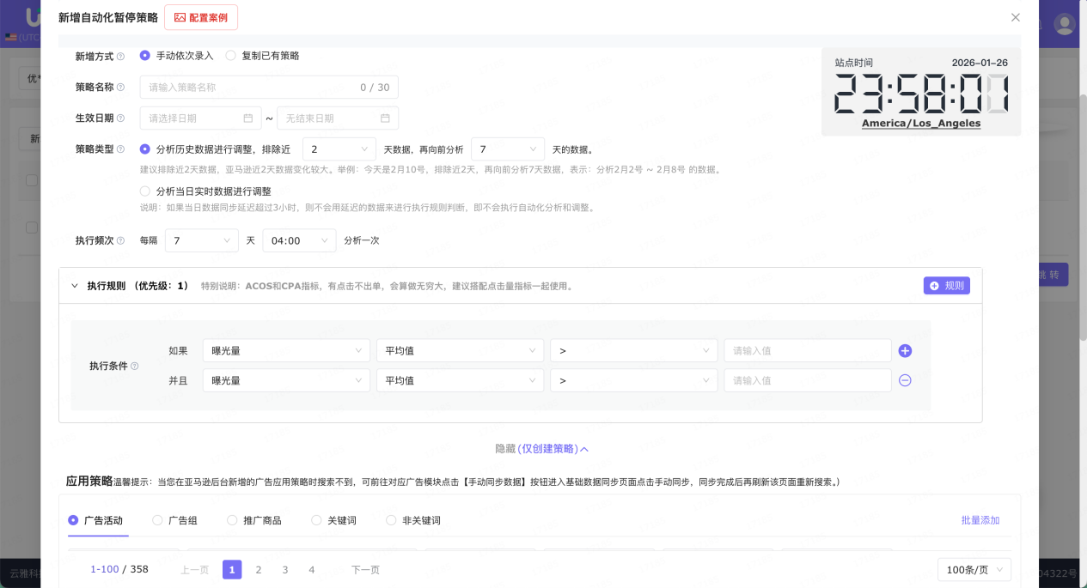Click the envelope icon in 配置案例 button
This screenshot has height=588, width=1087.
pyautogui.click(x=179, y=16)
